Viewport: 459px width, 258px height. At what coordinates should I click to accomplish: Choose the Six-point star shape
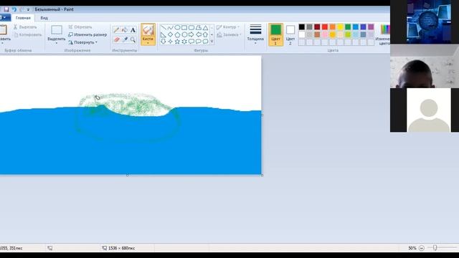tap(184, 42)
